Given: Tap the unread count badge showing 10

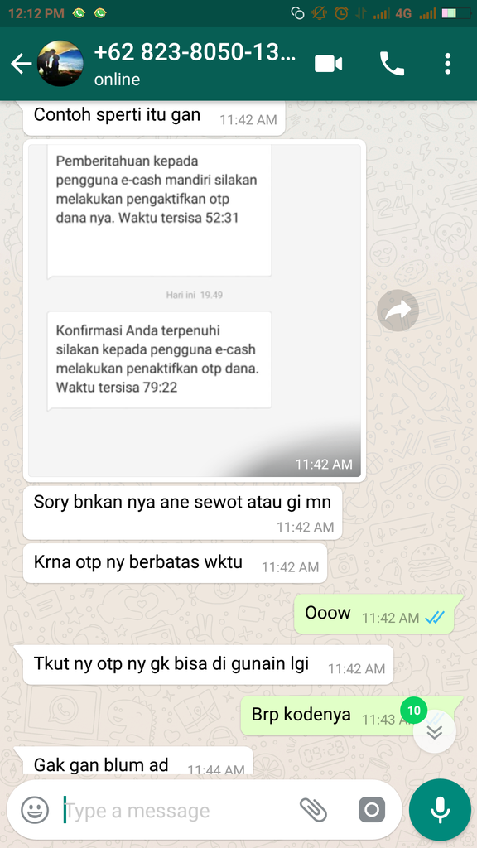Looking at the screenshot, I should coord(414,710).
